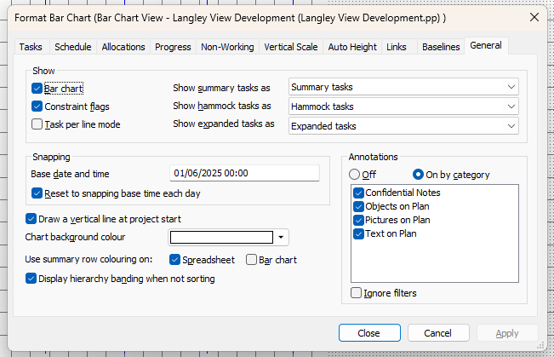Open the Allocations tab

click(x=123, y=47)
